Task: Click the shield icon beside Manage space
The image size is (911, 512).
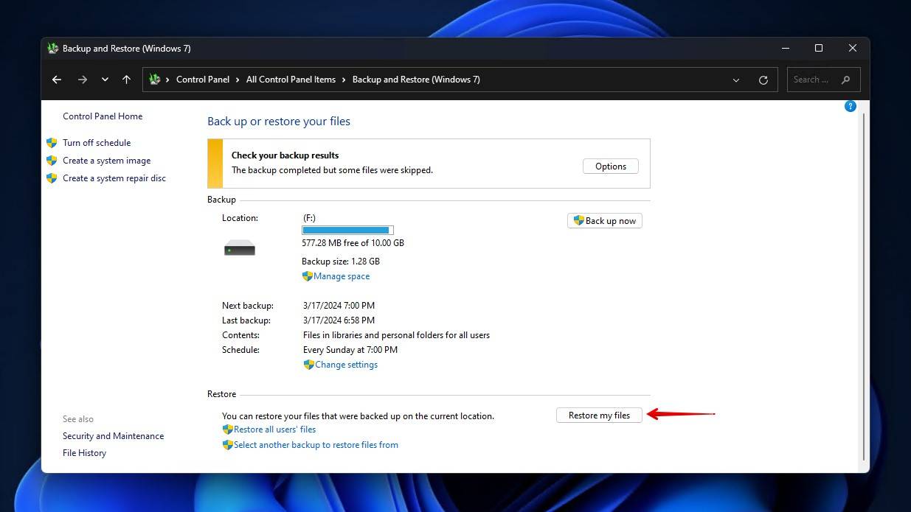Action: click(x=308, y=276)
